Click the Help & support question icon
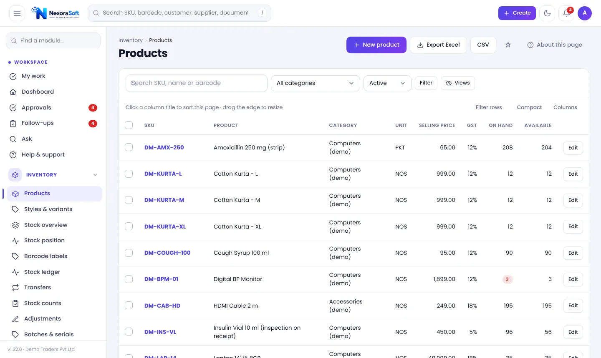 (x=13, y=155)
